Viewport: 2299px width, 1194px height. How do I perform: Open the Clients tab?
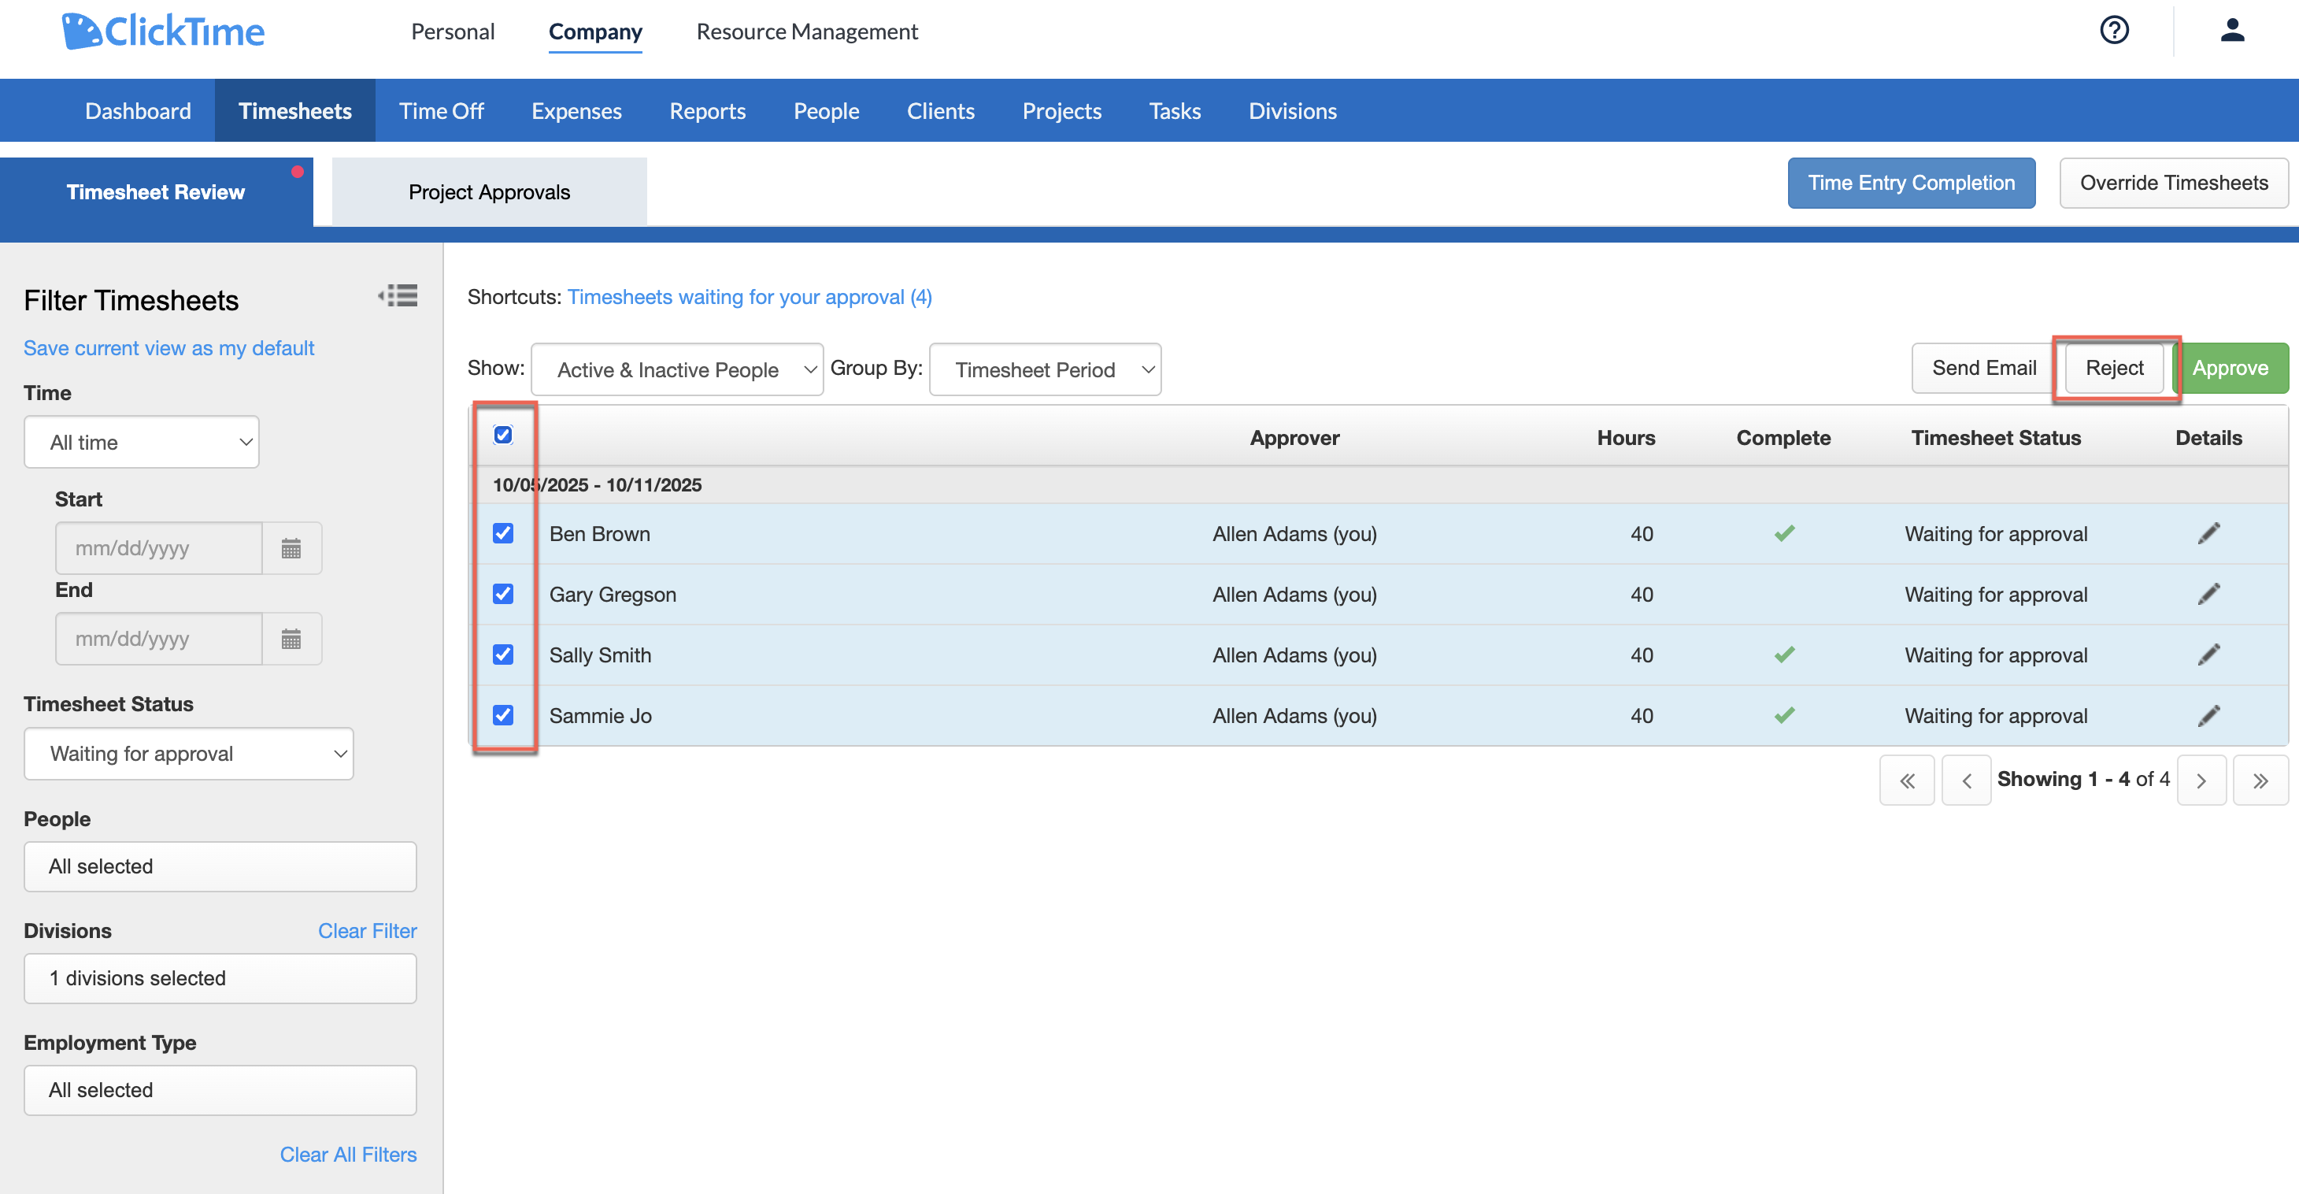[x=941, y=111]
